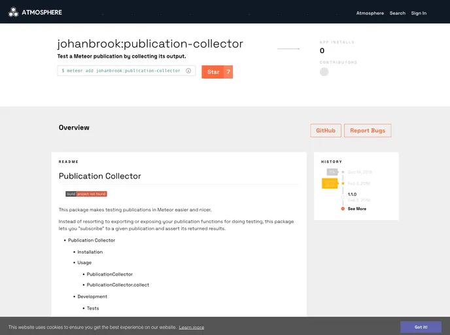The image size is (450, 335).
Task: Open the Atmosphere nav link
Action: [x=370, y=13]
